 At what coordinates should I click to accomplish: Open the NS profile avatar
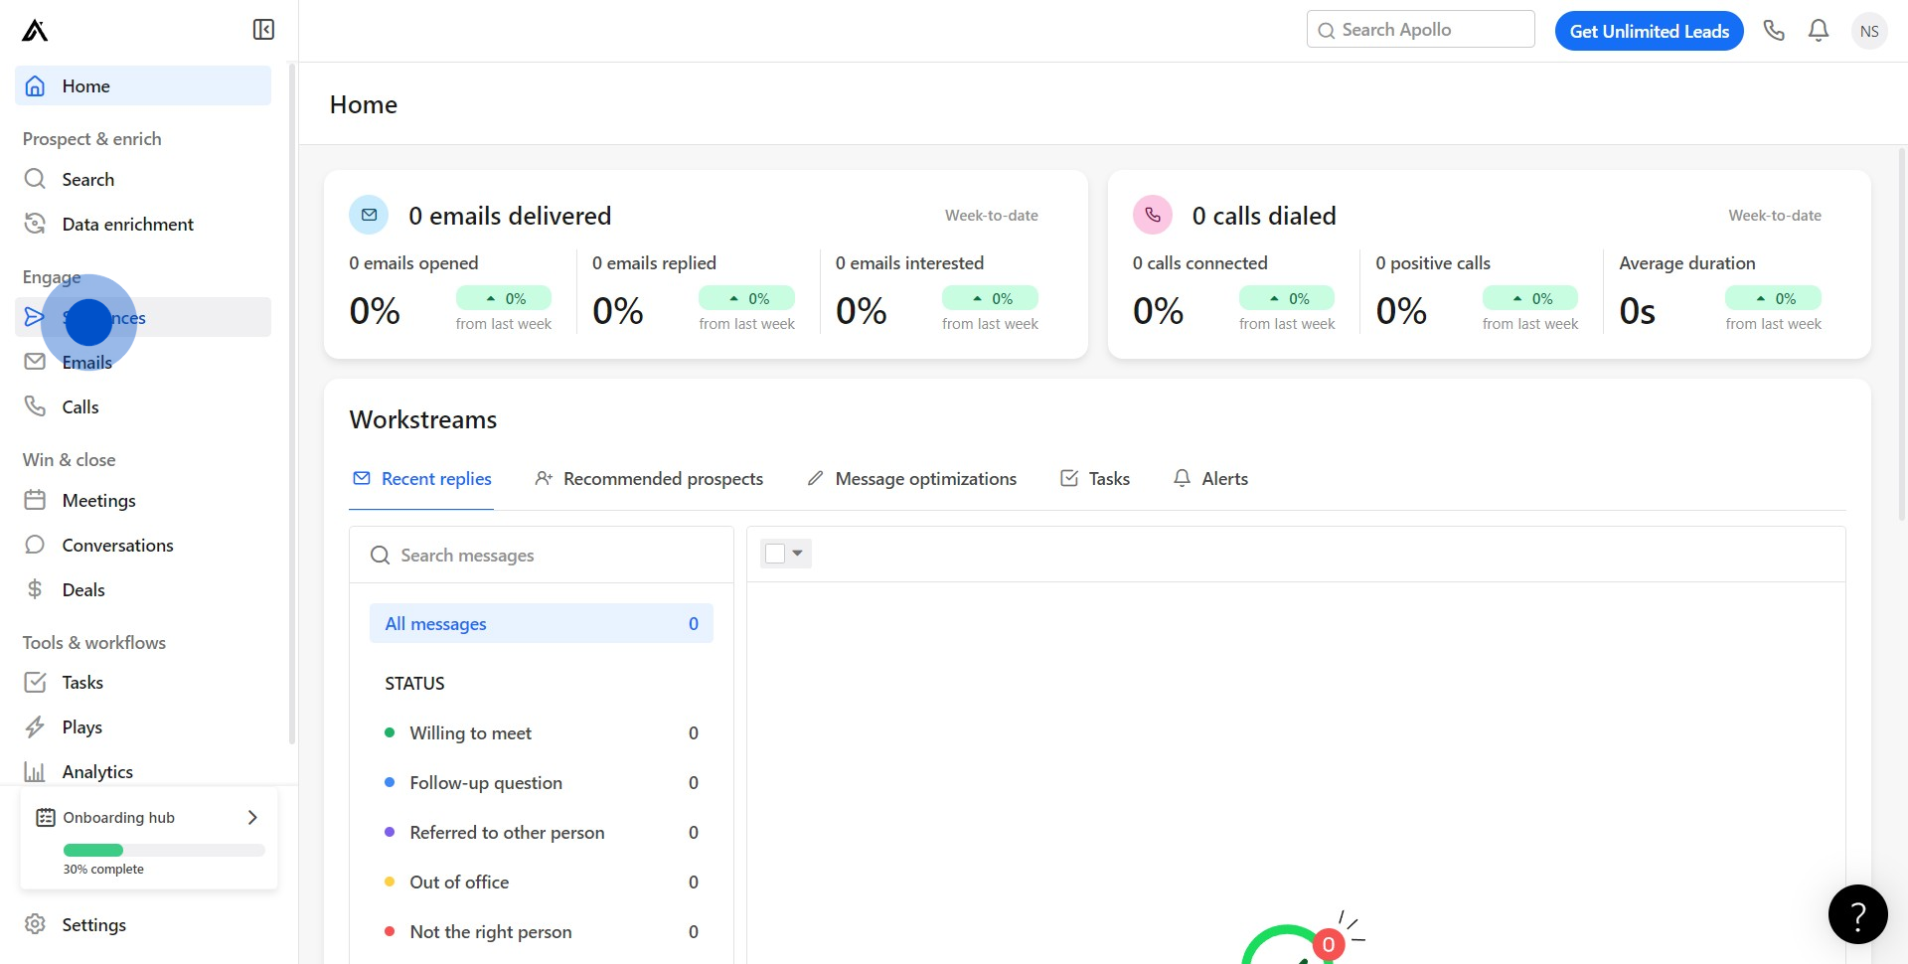[x=1869, y=31]
